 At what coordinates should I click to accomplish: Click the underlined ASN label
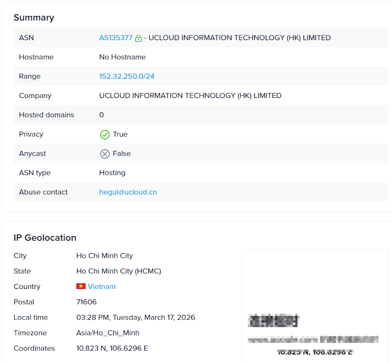(x=26, y=38)
